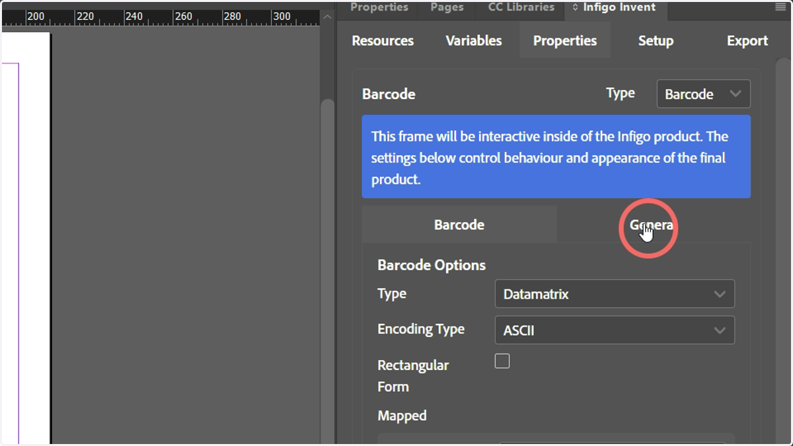Select Properties section next to Variables
The width and height of the screenshot is (793, 446).
pyautogui.click(x=565, y=41)
